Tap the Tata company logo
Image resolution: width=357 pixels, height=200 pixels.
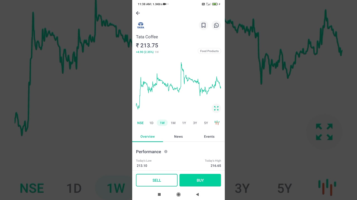[x=141, y=26]
